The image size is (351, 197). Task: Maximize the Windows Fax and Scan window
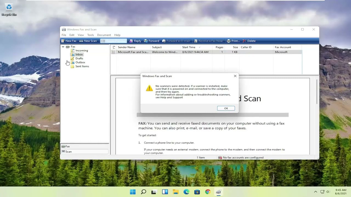click(x=302, y=30)
